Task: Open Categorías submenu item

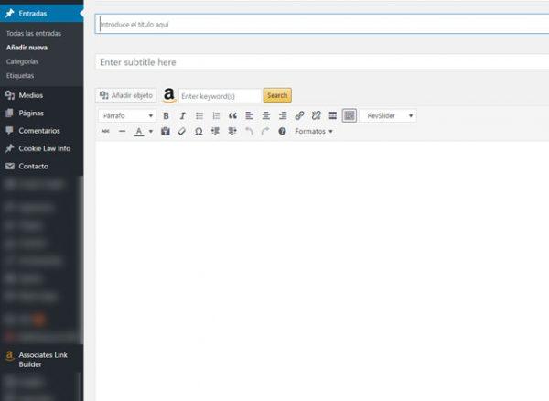Action: click(x=22, y=61)
